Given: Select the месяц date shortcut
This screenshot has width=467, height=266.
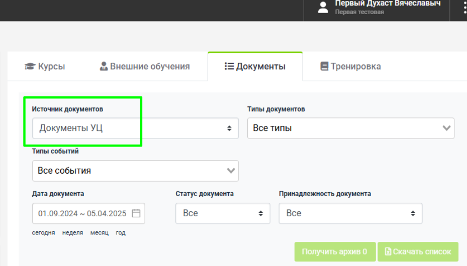Looking at the screenshot, I should [99, 233].
